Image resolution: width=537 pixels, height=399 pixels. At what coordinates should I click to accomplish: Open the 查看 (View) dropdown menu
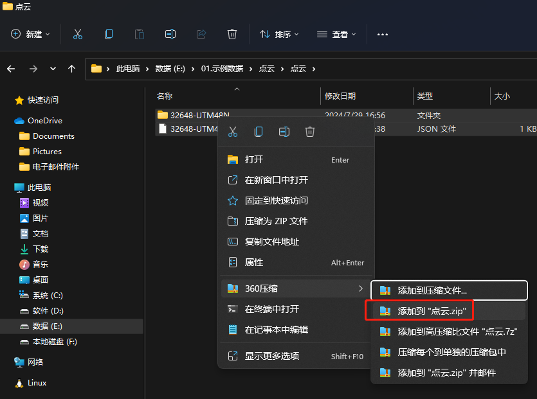pos(336,34)
